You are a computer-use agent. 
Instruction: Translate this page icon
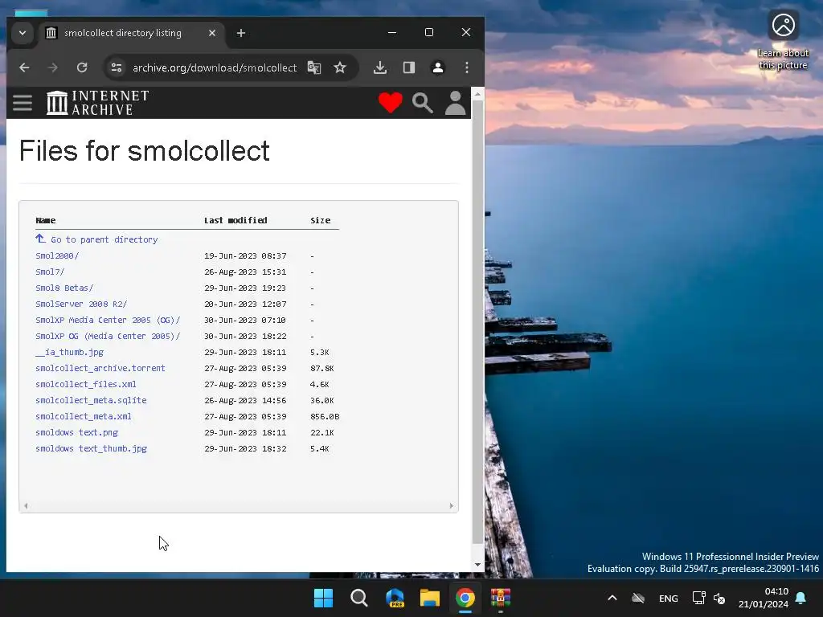(314, 67)
